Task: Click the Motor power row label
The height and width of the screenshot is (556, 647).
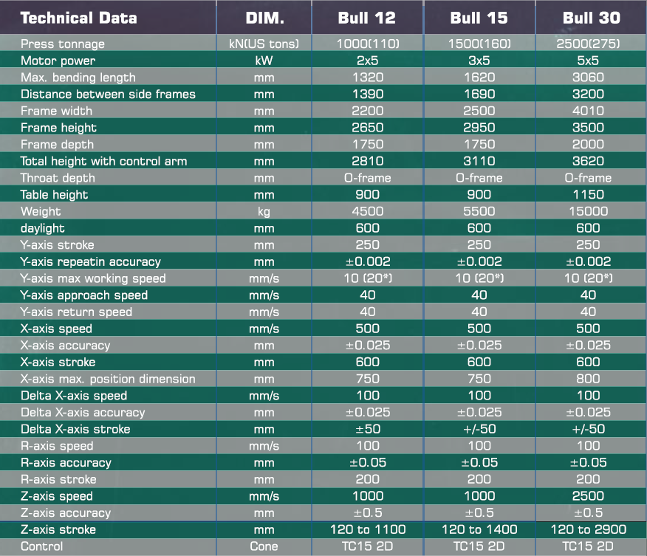Action: (x=58, y=61)
